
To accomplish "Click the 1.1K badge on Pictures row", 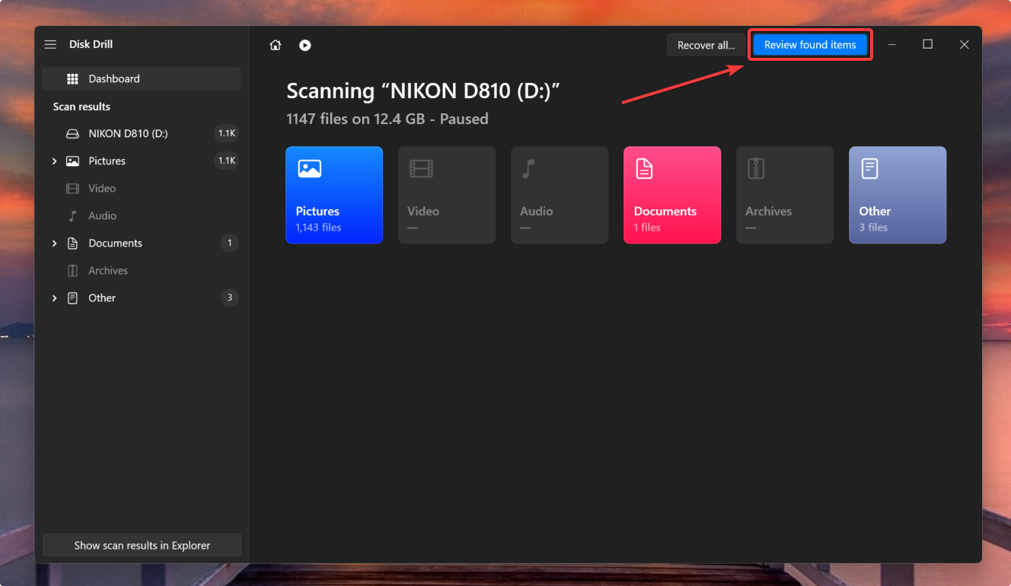I will pos(227,161).
